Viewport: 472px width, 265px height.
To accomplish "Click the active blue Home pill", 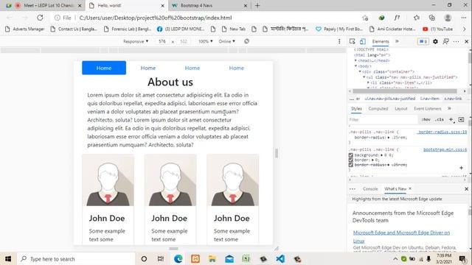I will tap(104, 68).
